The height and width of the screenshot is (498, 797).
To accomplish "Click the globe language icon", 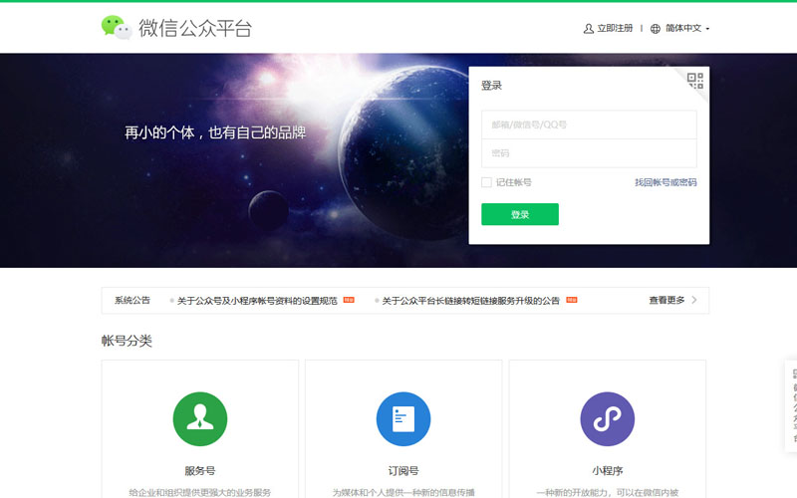I will click(x=656, y=29).
